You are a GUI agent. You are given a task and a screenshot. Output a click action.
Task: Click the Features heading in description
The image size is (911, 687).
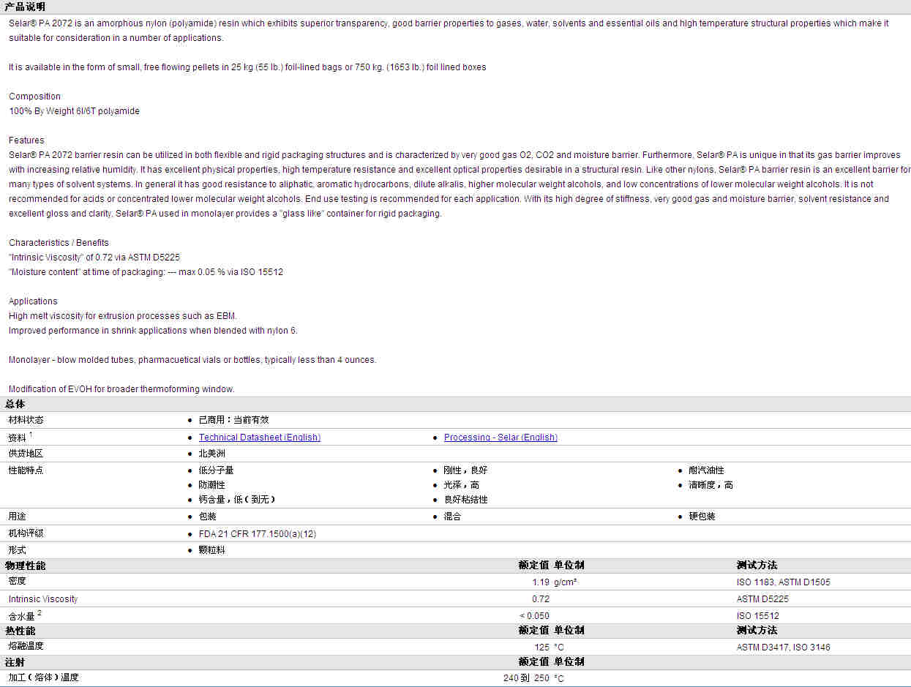pyautogui.click(x=26, y=140)
